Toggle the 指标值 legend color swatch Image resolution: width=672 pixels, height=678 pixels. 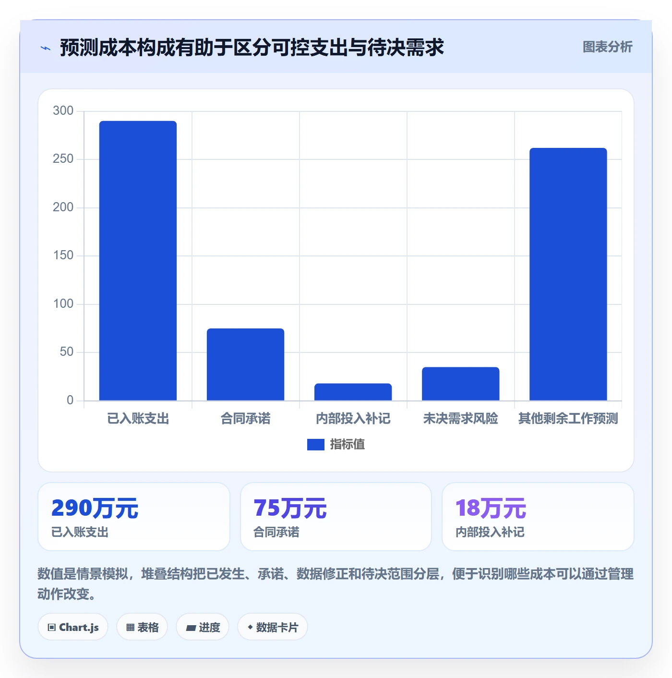coord(316,445)
